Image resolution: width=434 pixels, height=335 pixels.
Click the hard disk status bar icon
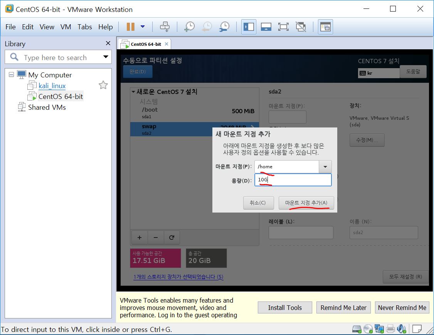357,329
